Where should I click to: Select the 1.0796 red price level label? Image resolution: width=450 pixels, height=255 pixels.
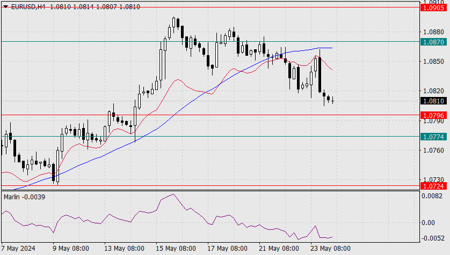tap(434, 115)
